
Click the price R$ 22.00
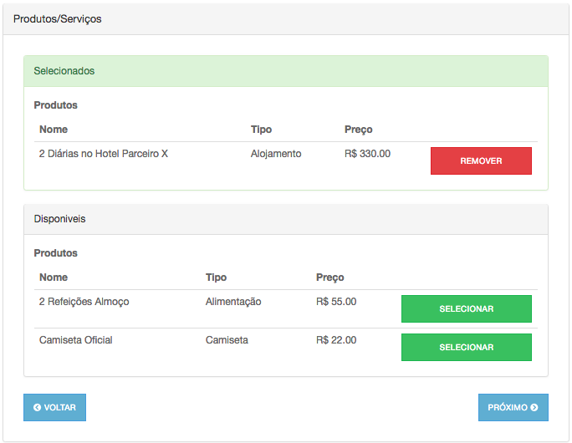[336, 340]
